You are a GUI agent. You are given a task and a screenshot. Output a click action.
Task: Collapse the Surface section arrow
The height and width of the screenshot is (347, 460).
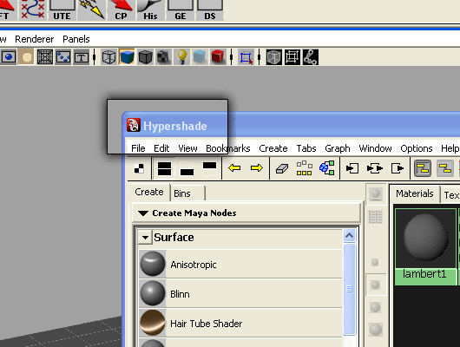145,238
